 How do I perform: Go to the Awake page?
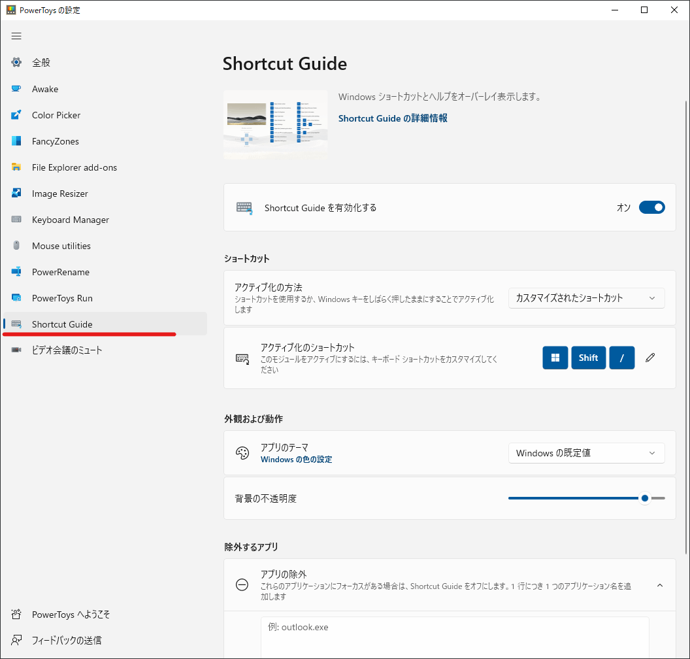105,89
